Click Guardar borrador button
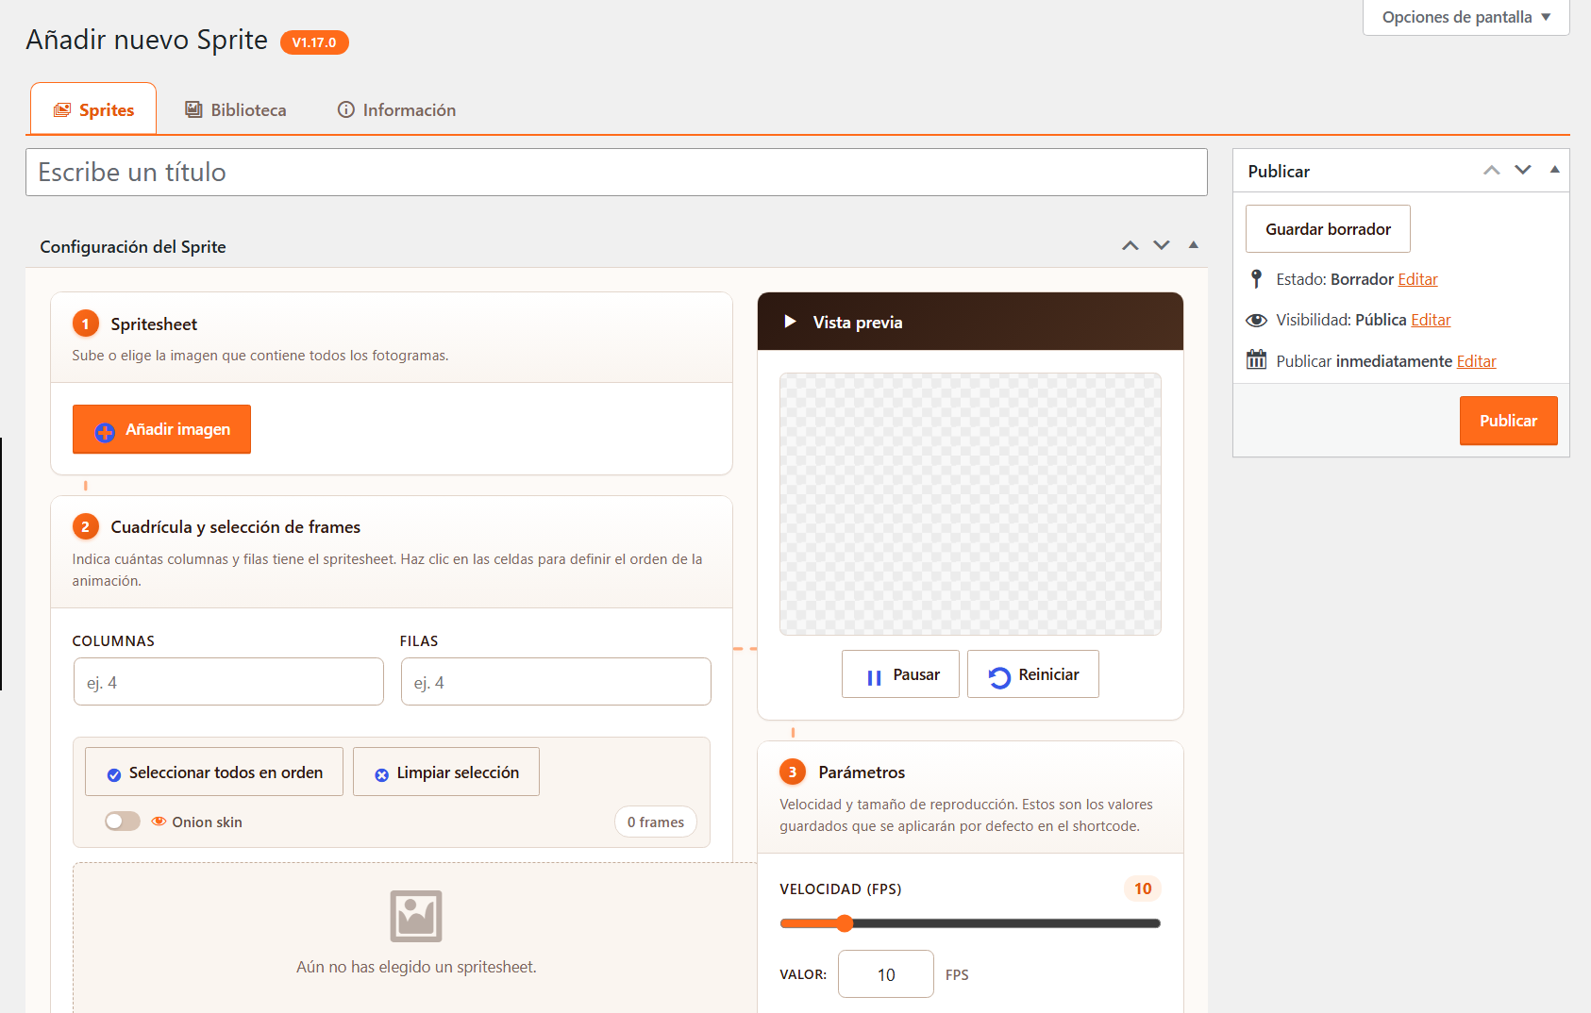 click(x=1328, y=229)
